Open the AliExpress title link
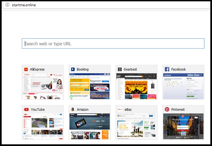212x146 pixels. (x=37, y=69)
